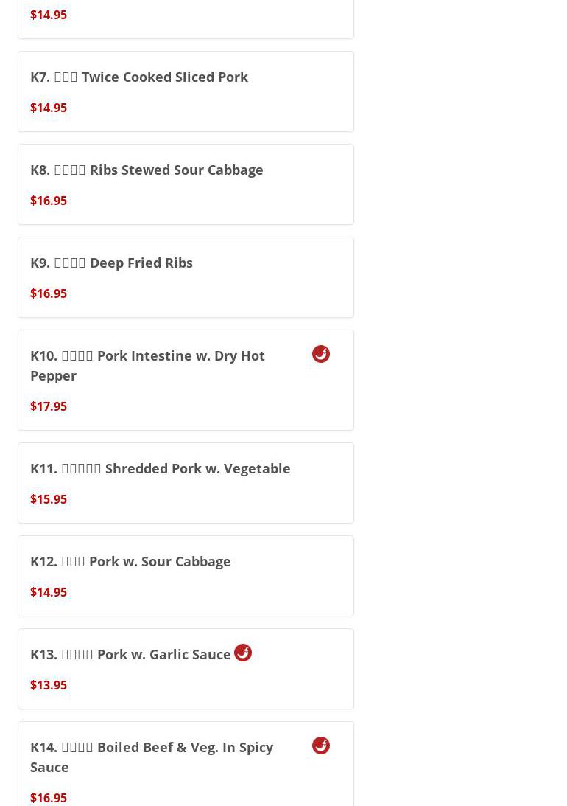Open K12 Pork w. Sour Cabbage
Image resolution: width=567 pixels, height=806 pixels.
tap(130, 561)
